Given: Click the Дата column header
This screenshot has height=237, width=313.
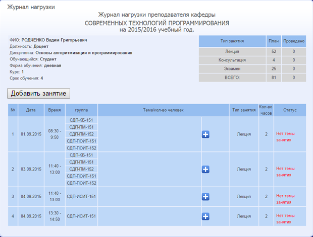Looking at the screenshot, I should [x=31, y=110].
